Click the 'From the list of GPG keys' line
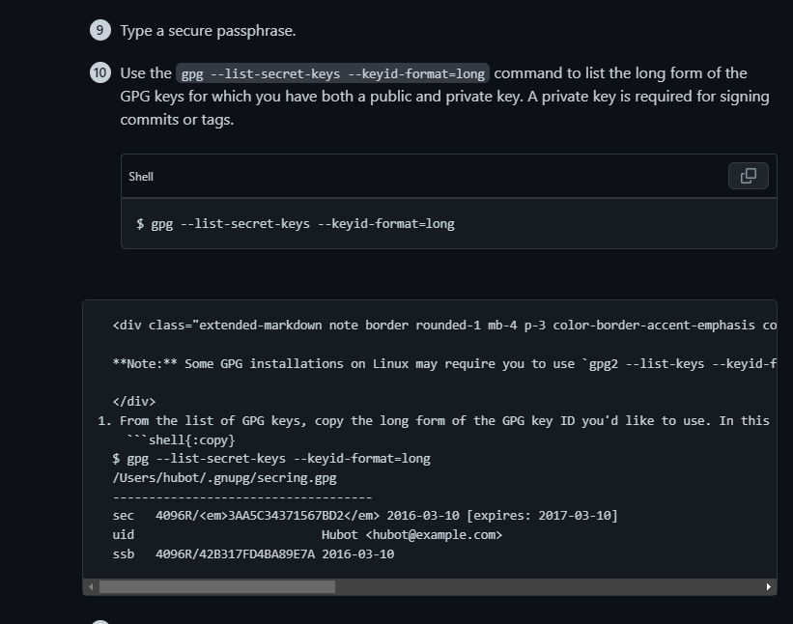The height and width of the screenshot is (624, 793). (x=434, y=421)
